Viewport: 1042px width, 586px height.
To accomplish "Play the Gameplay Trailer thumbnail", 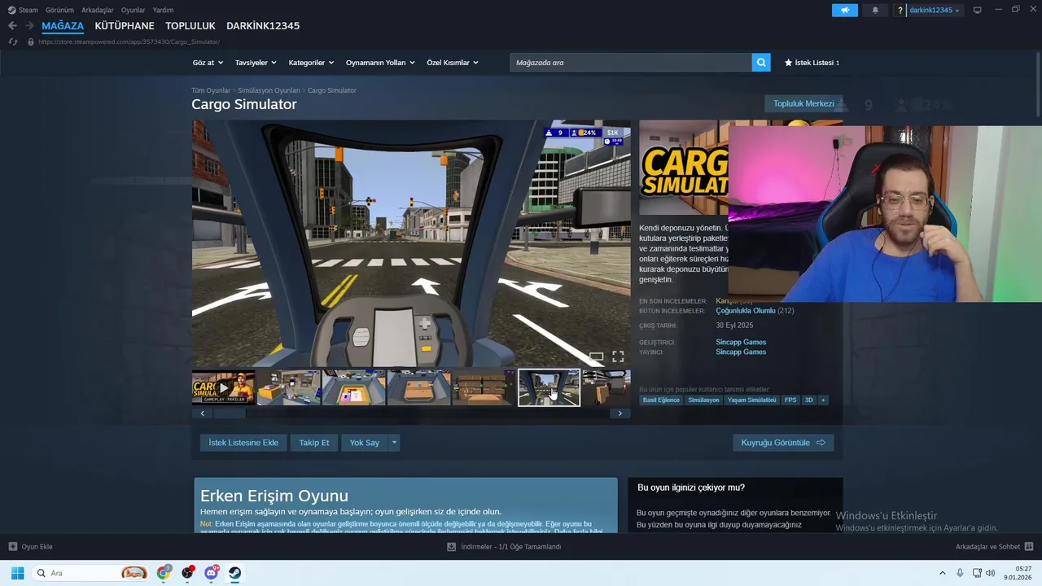I will (x=223, y=388).
